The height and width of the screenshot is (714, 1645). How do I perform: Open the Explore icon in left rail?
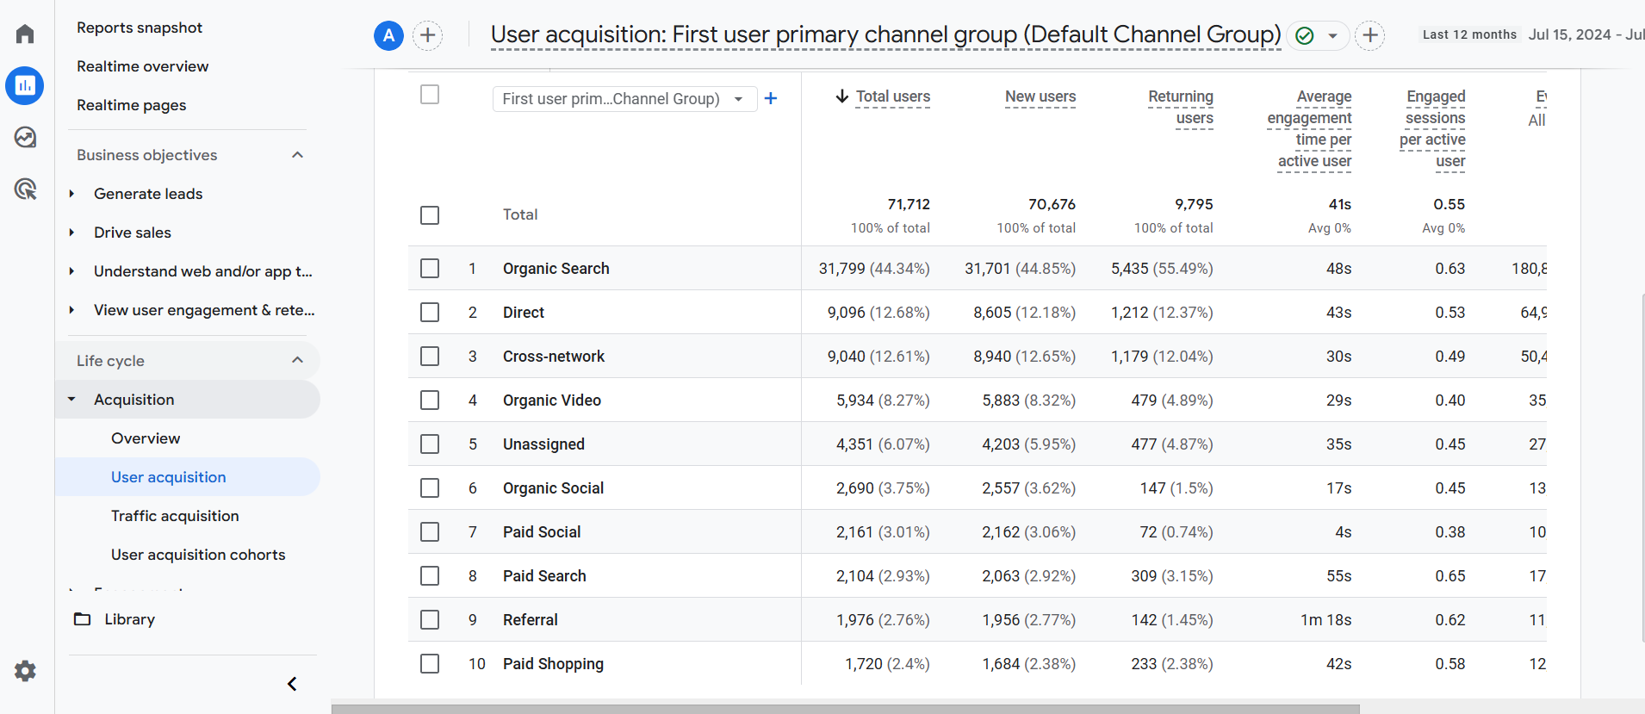click(25, 137)
